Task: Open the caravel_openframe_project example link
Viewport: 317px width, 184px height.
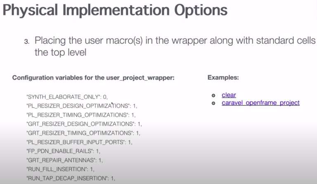Action: tap(260, 103)
